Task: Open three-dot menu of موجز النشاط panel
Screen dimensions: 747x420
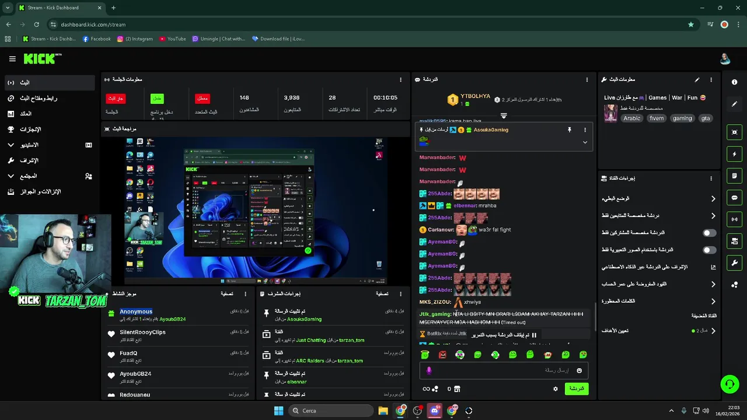Action: tap(245, 294)
